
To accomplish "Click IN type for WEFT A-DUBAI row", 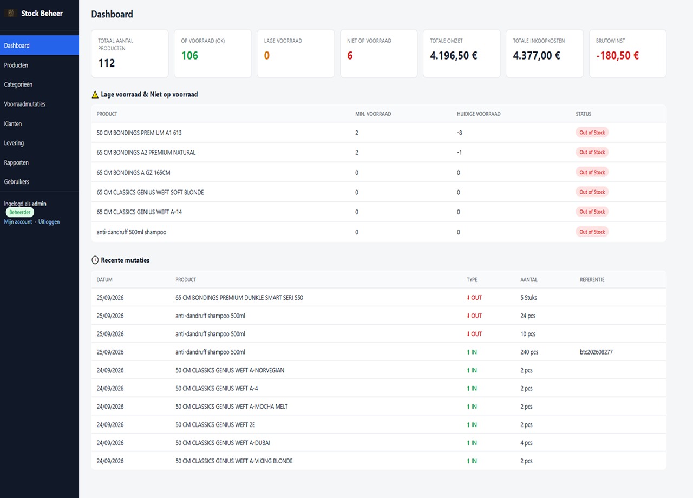I will pyautogui.click(x=472, y=443).
